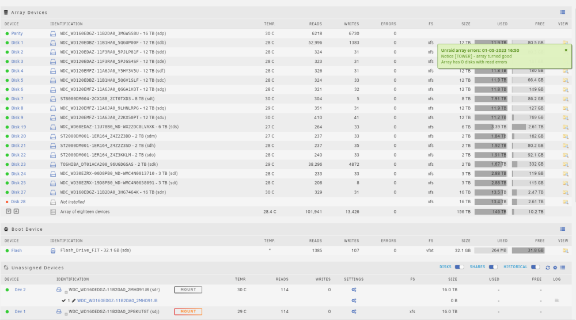576x320 pixels.
Task: Toggle Unassigned Devices section list view icon
Action: pos(563,268)
